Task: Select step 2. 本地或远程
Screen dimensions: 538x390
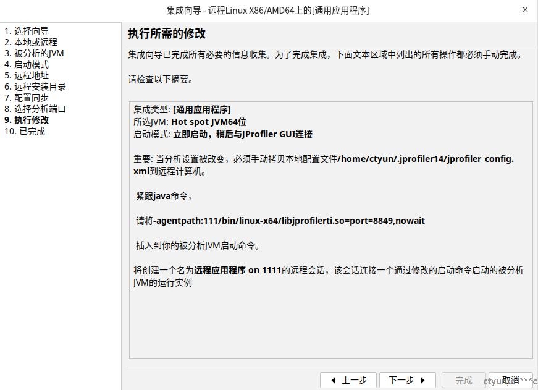Action: [30, 42]
